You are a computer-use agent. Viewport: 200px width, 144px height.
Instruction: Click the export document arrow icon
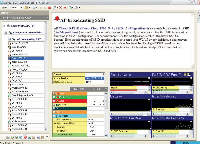pyautogui.click(x=70, y=8)
